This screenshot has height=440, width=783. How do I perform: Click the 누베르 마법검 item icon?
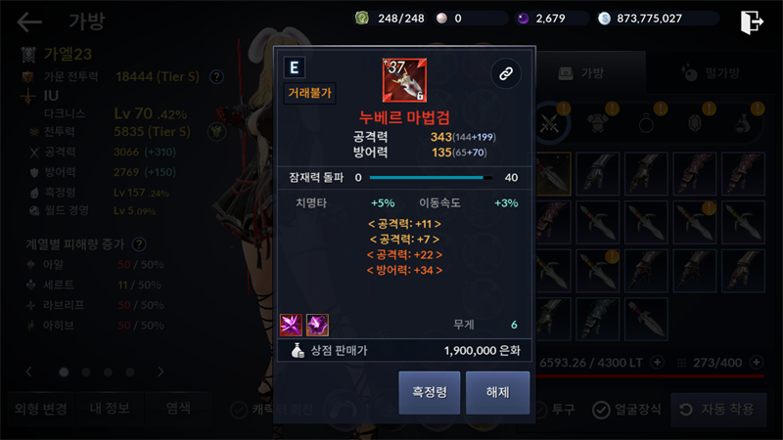click(404, 80)
